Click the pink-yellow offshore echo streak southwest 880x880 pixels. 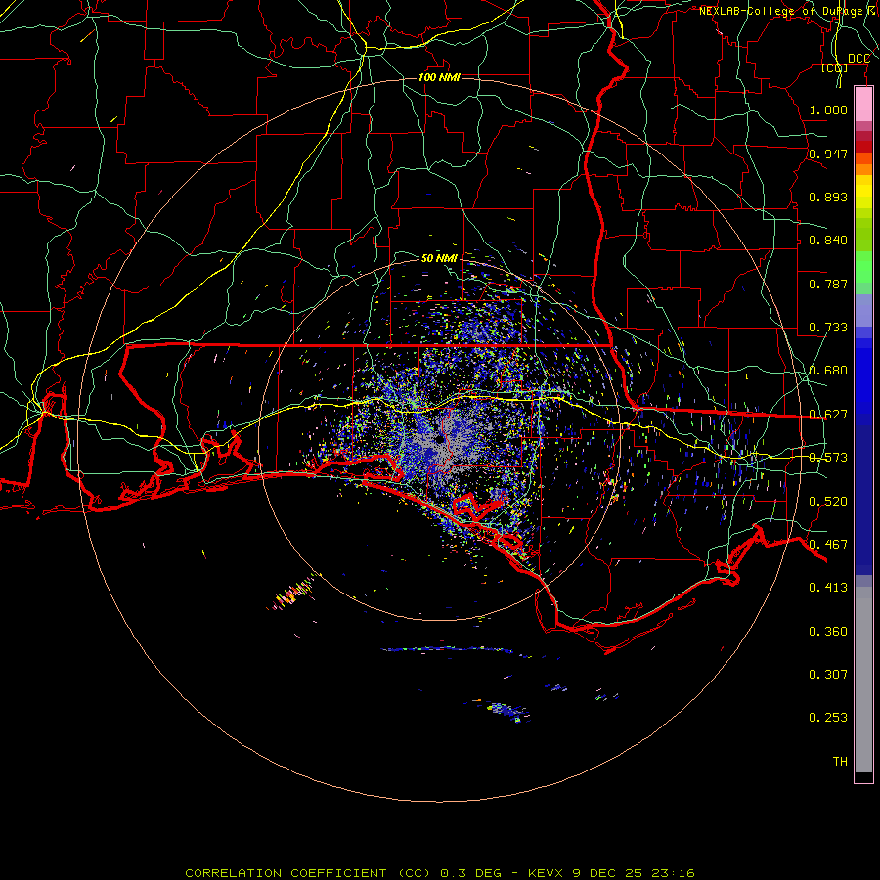[x=291, y=594]
